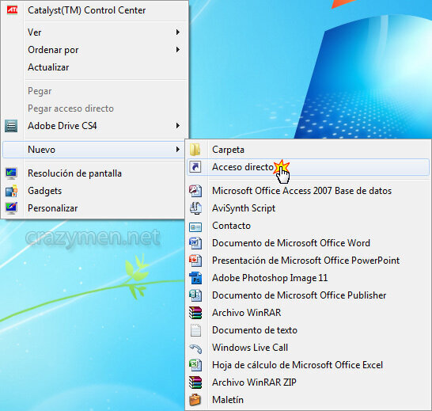Select Microsoft Office Access 2007 Base de datos

308,191
